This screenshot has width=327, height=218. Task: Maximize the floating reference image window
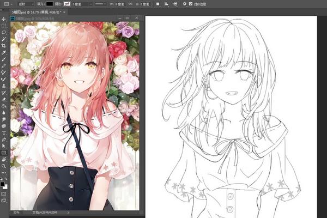click(x=128, y=19)
